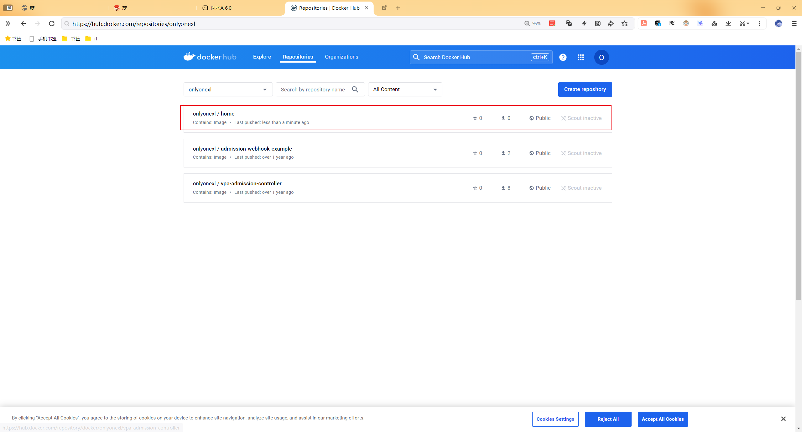Click the browser back arrow
This screenshot has width=802, height=432.
pyautogui.click(x=23, y=23)
